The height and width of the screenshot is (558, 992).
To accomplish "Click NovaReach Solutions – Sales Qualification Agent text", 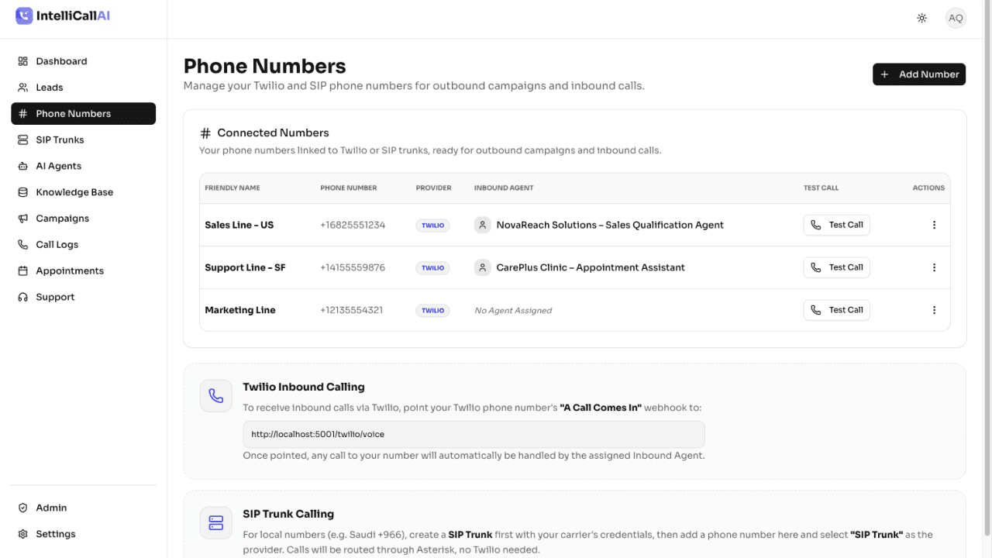I will (610, 225).
